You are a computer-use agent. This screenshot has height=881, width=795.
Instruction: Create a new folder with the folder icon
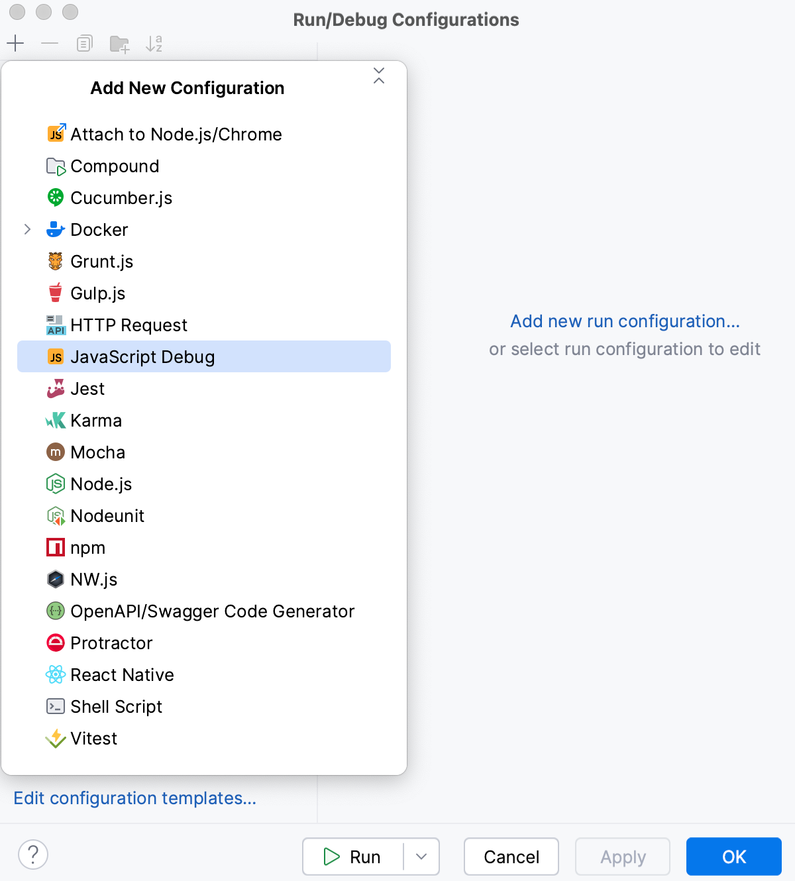point(119,44)
